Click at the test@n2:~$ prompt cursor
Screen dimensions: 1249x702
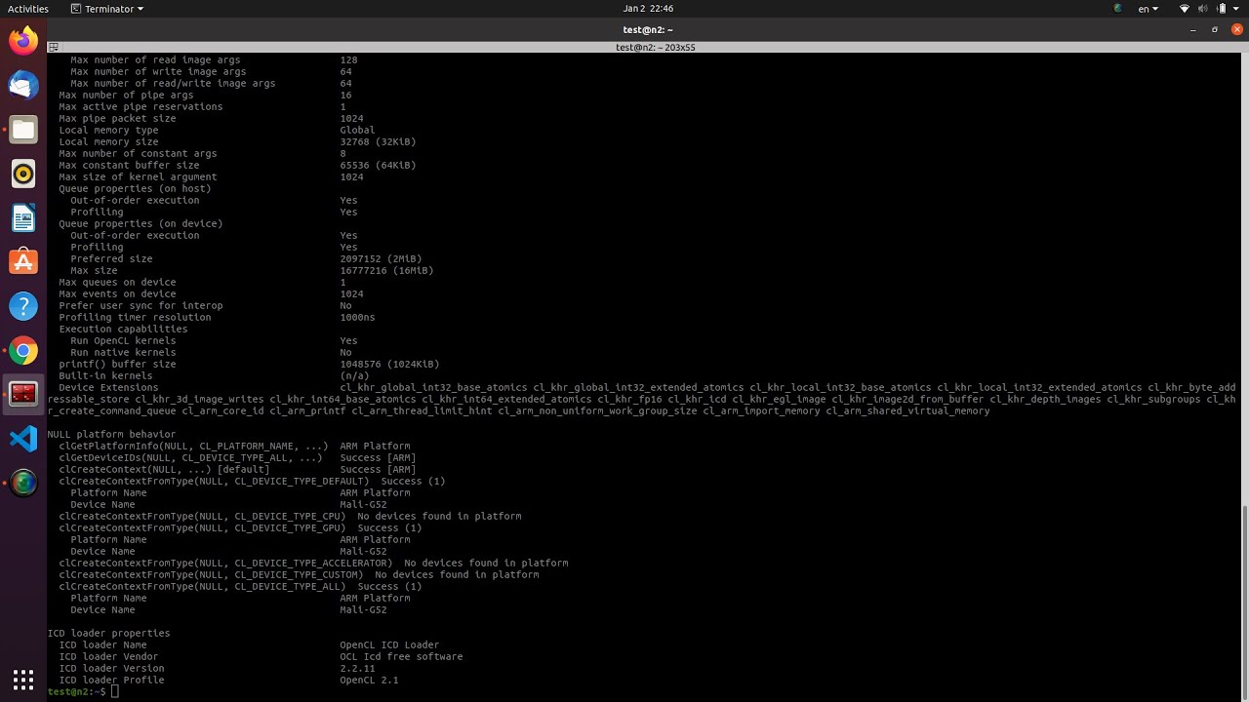coord(115,691)
